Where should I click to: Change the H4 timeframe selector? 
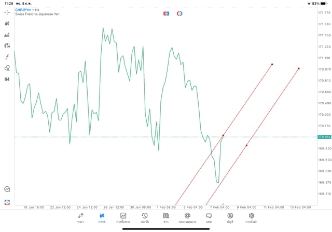point(7,79)
